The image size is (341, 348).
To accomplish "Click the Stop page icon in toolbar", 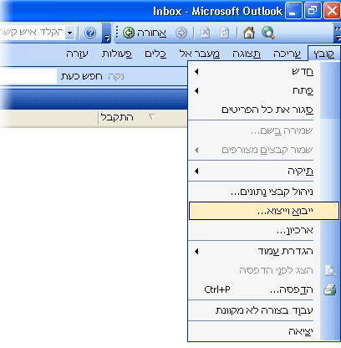I will (x=206, y=33).
